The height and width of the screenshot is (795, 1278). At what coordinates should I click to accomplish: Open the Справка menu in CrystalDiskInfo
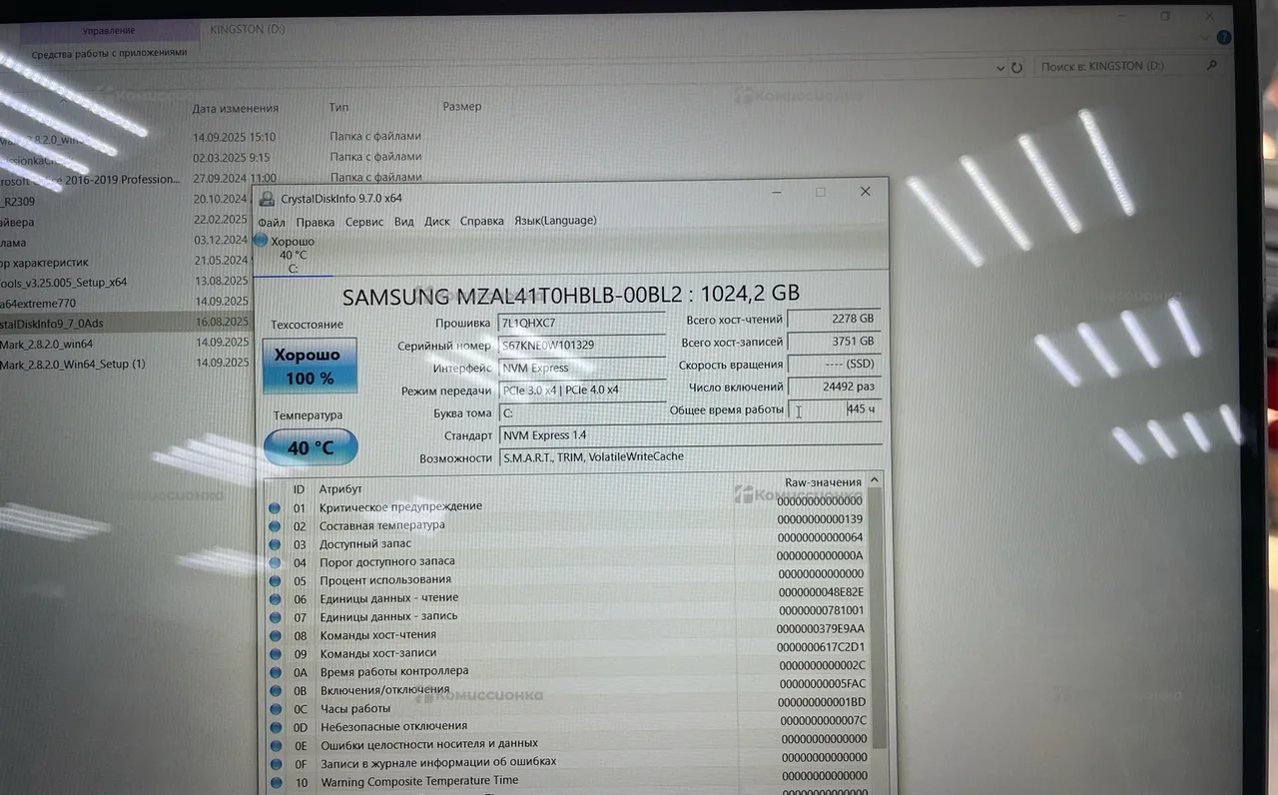482,222
